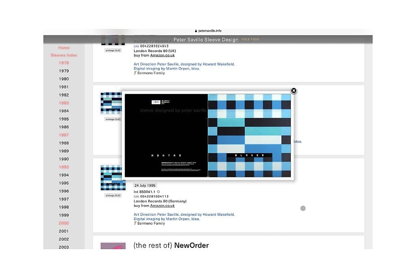Go to year 1988 sleeves
Viewport: 416px width, 278px height.
[x=64, y=143]
